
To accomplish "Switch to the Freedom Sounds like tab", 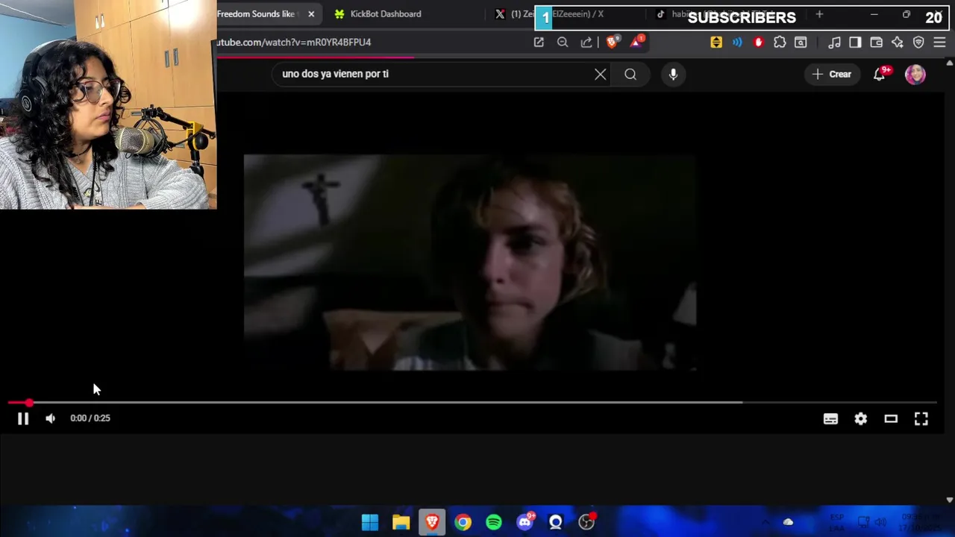I will [256, 14].
